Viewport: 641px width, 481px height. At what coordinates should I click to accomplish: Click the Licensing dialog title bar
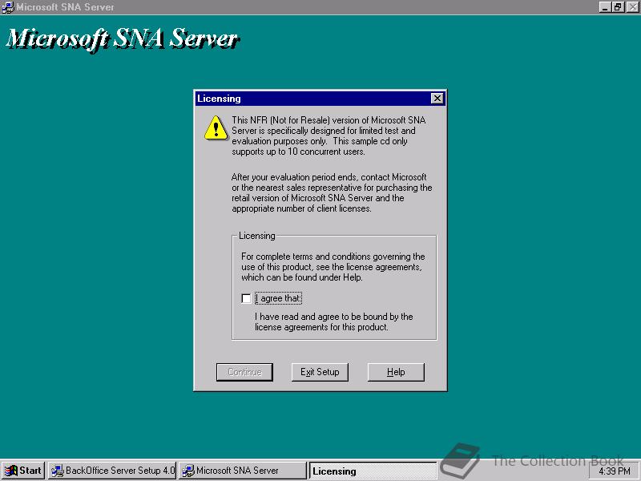coord(320,99)
